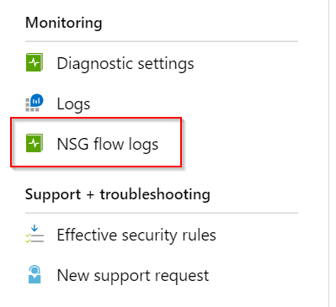This screenshot has height=307, width=336.
Task: Click the New support request person icon
Action: coord(35,274)
